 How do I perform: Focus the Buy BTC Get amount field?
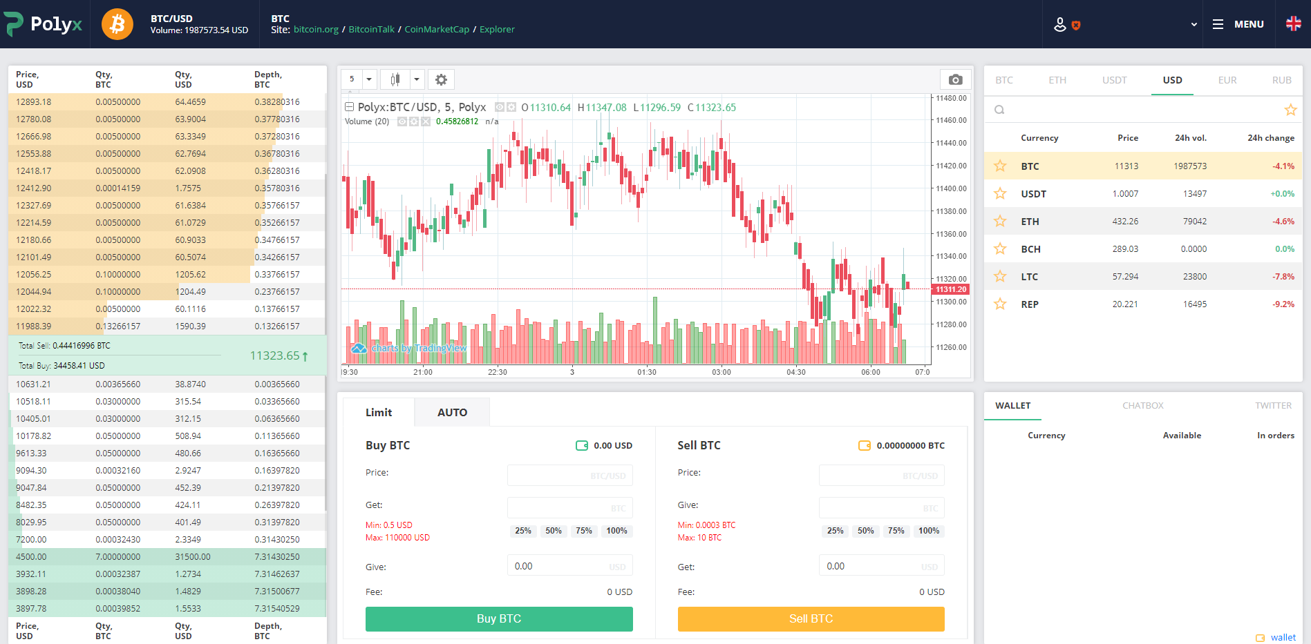point(570,508)
